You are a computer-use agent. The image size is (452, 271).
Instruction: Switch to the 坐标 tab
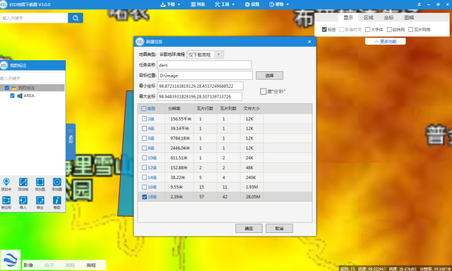click(x=389, y=18)
